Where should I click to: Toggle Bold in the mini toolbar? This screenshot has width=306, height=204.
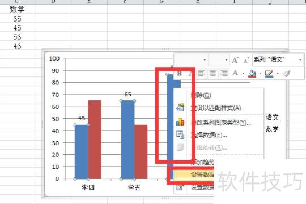179,74
